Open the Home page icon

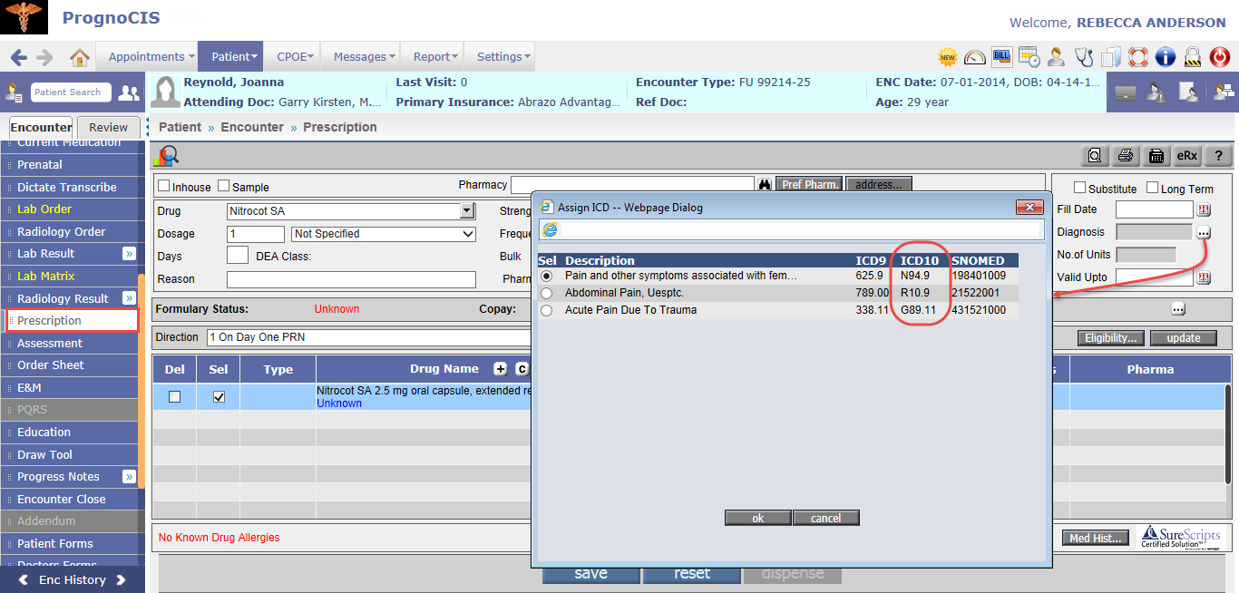80,57
